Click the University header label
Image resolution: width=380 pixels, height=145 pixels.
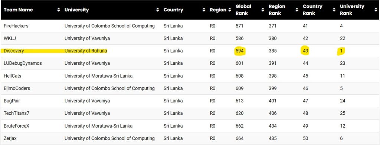click(x=76, y=10)
